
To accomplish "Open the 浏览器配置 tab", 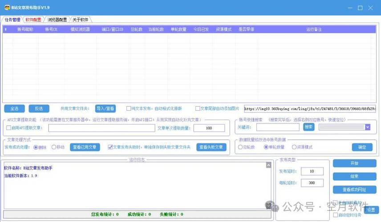I will (x=57, y=20).
